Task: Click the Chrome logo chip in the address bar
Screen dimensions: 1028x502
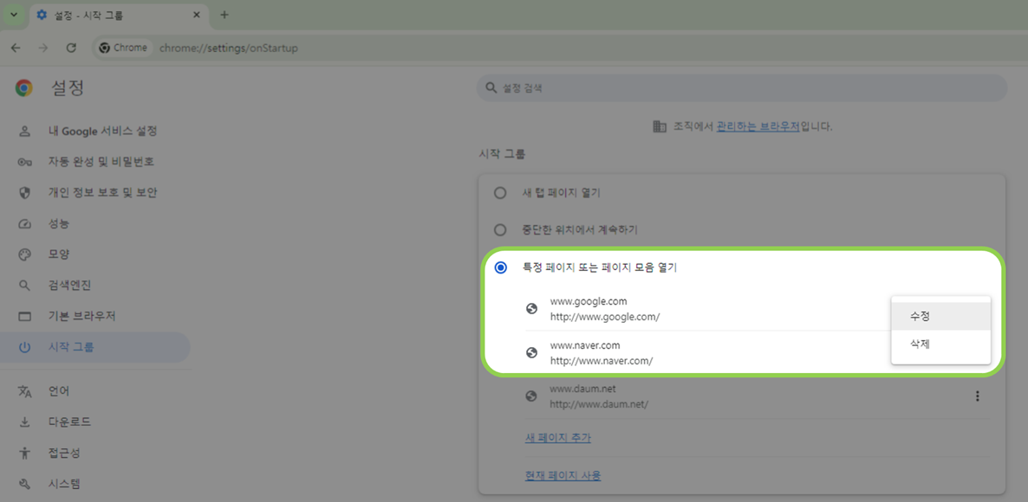Action: (122, 48)
